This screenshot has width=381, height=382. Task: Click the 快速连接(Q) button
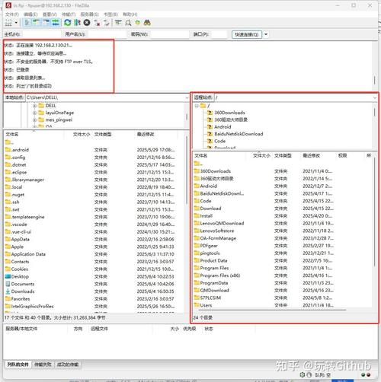pos(247,34)
